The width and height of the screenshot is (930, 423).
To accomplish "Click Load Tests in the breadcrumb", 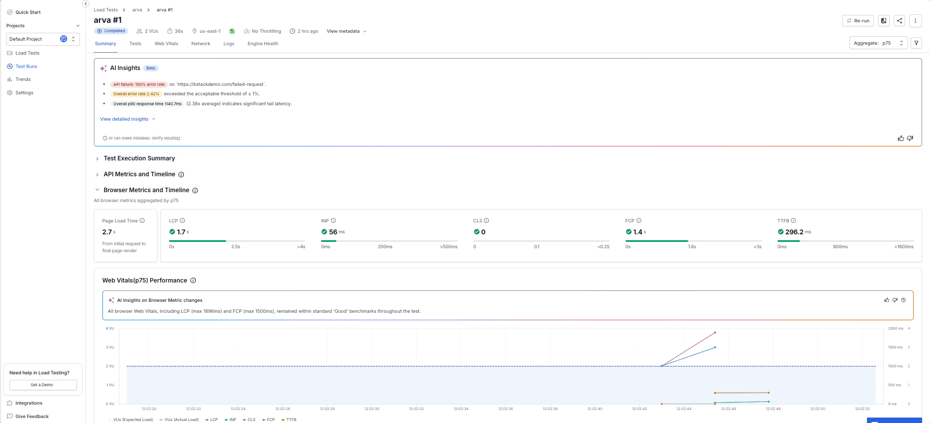I will point(106,10).
